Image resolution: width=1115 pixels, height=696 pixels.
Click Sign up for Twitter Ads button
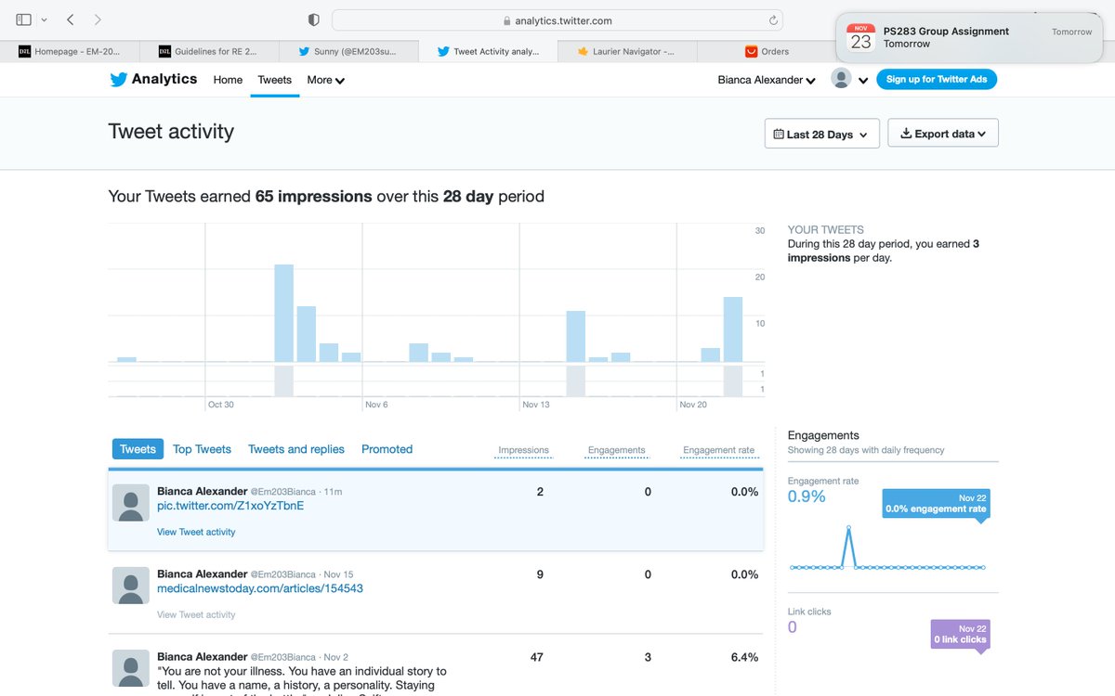[937, 79]
